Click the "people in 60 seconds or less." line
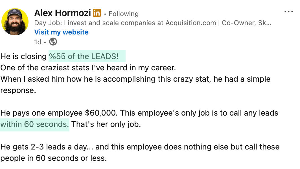The image size is (300, 169). click(x=54, y=158)
